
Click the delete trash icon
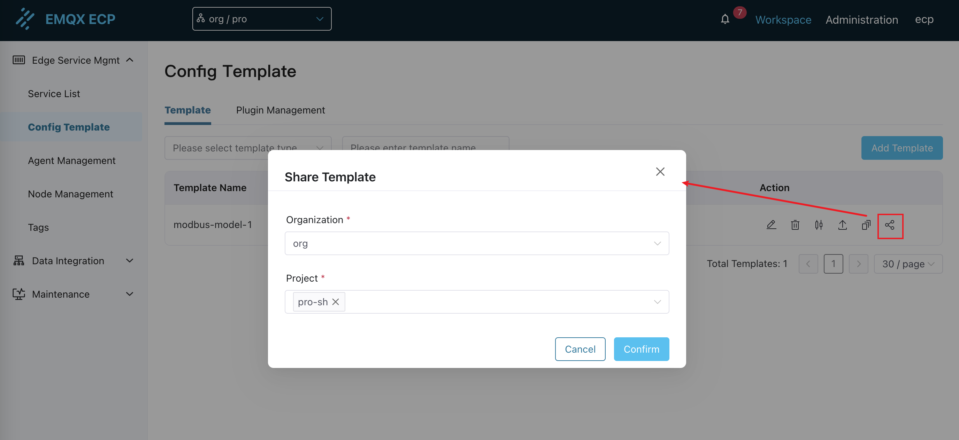click(x=795, y=225)
